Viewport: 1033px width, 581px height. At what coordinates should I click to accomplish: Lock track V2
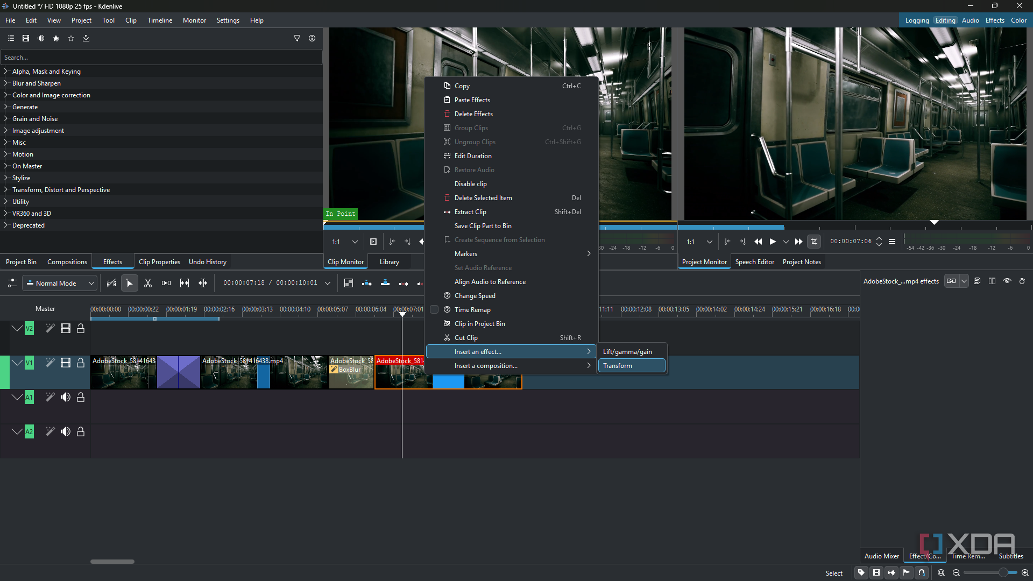pos(81,329)
